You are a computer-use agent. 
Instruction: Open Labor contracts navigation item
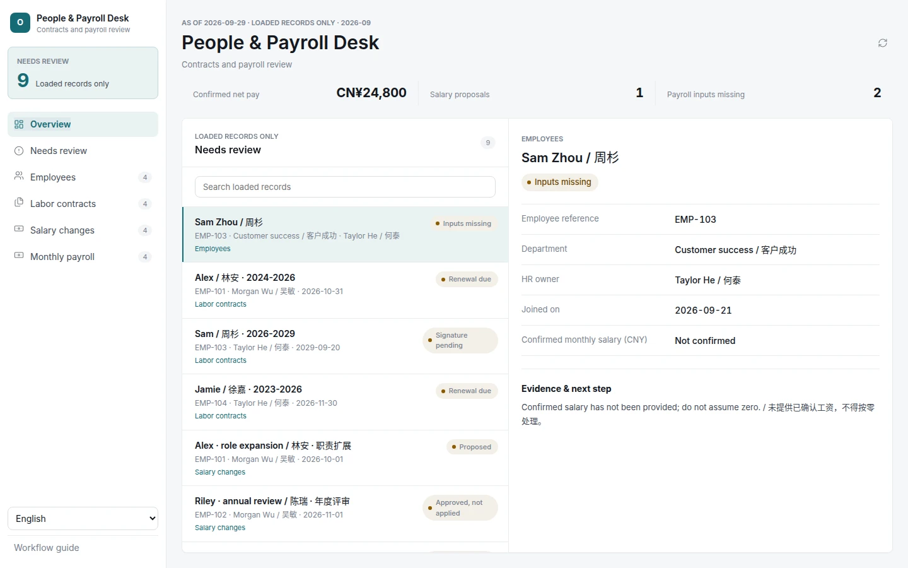point(83,204)
